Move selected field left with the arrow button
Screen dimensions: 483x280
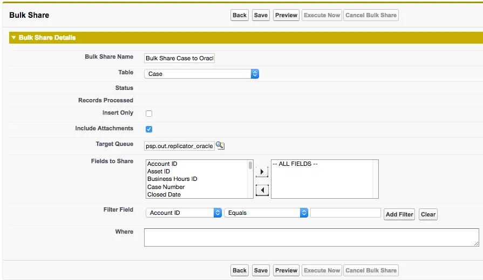point(262,190)
